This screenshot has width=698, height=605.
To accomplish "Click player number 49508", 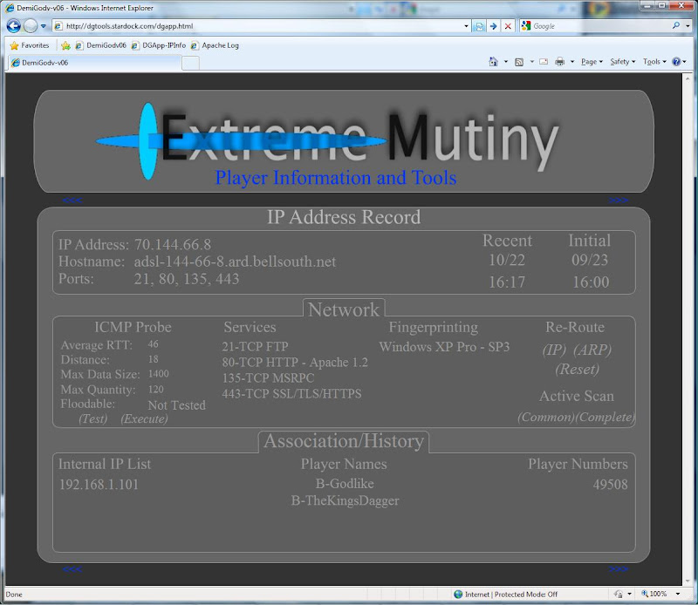I will coord(610,485).
